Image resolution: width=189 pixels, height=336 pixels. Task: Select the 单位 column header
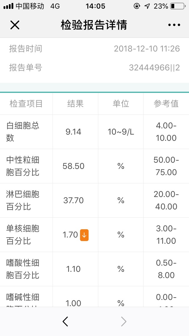click(x=121, y=104)
